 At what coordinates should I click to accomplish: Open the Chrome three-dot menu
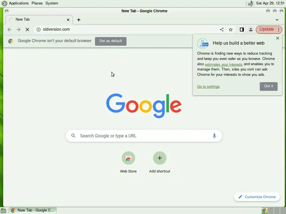pyautogui.click(x=278, y=30)
